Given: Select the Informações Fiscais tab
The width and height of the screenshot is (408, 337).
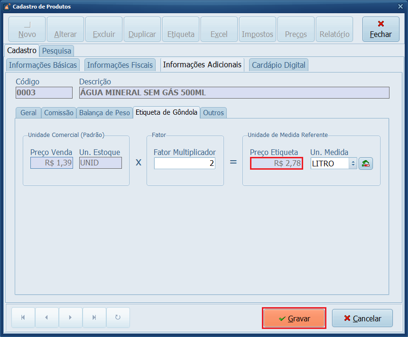Looking at the screenshot, I should tap(120, 65).
